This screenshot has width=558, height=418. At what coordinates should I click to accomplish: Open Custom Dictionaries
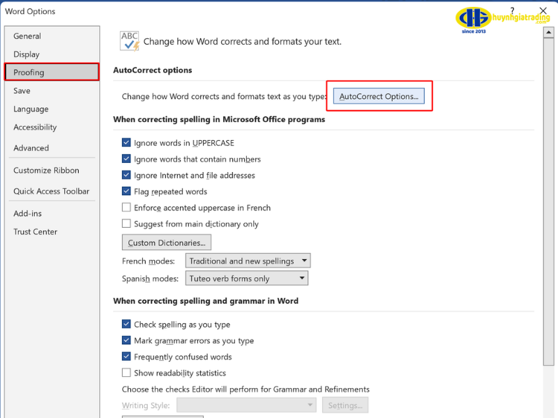166,242
